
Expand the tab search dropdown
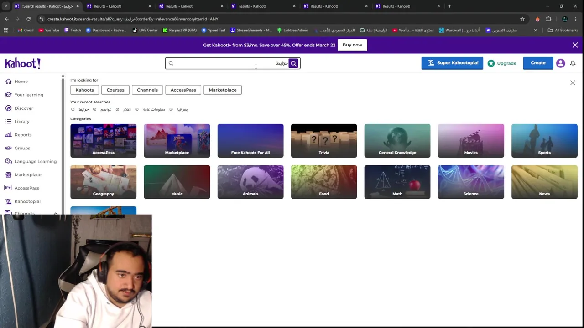pyautogui.click(x=6, y=6)
